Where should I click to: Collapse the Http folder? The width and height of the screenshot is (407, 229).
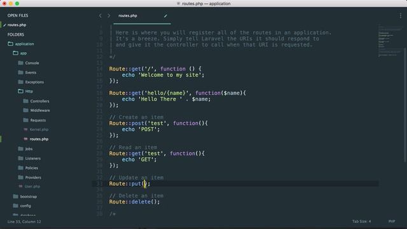coord(29,92)
